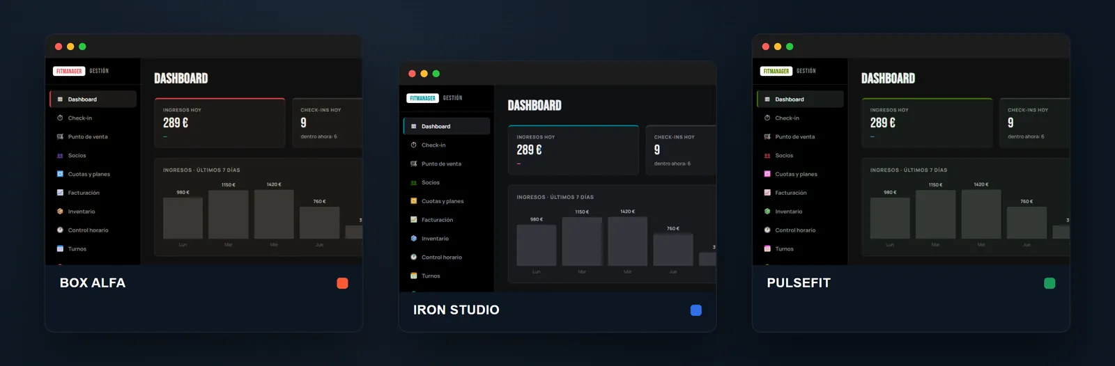Open Ingresos hoy card in Pulsefit
Viewport: 1115px width, 366px height.
point(927,123)
